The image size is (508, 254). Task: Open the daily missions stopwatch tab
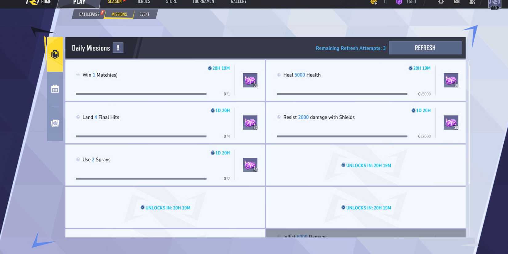coord(55,54)
